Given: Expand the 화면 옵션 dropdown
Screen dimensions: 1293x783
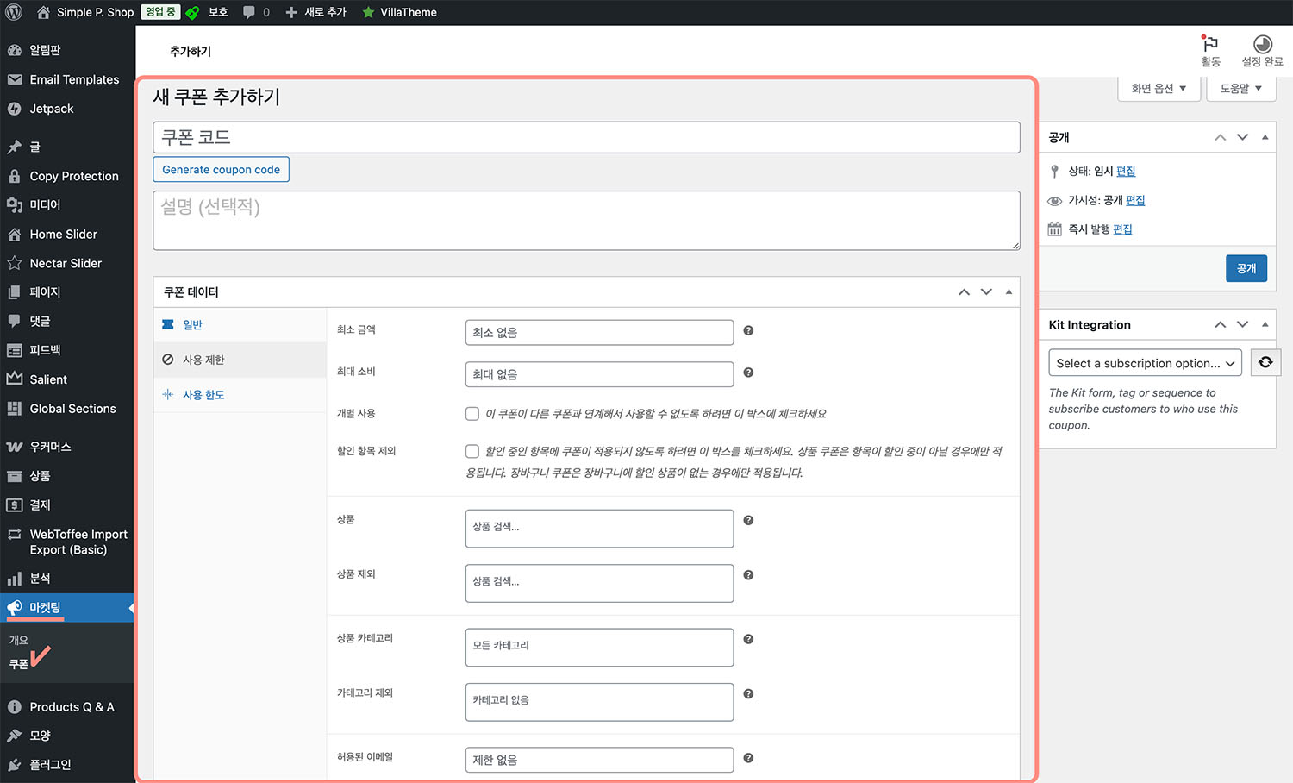Looking at the screenshot, I should (x=1159, y=88).
